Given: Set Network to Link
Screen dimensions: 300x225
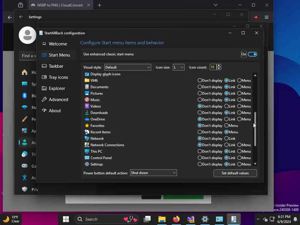Looking at the screenshot, I should coord(226,138).
